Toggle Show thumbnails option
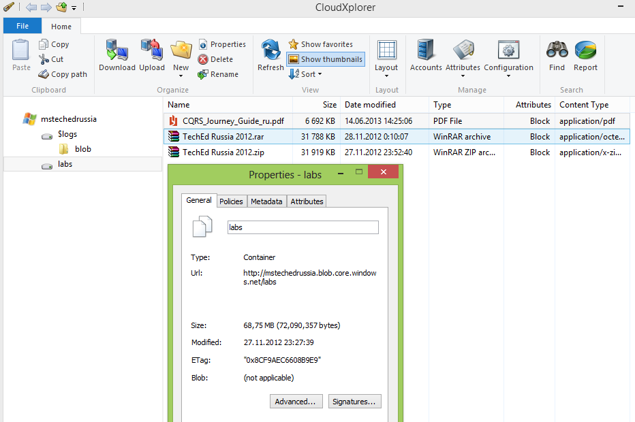Viewport: 635px width, 422px height. (326, 59)
